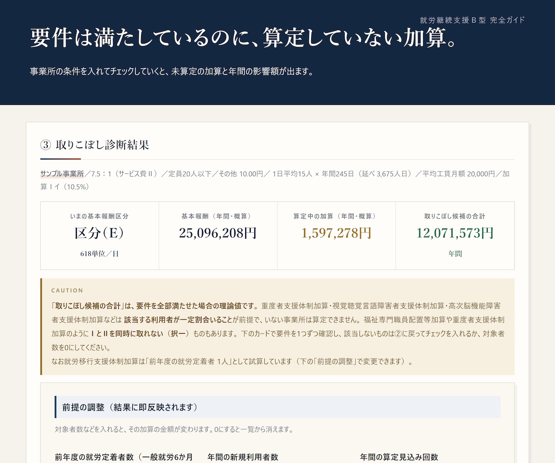
Task: Click the 618単位/日 text
Action: [100, 254]
